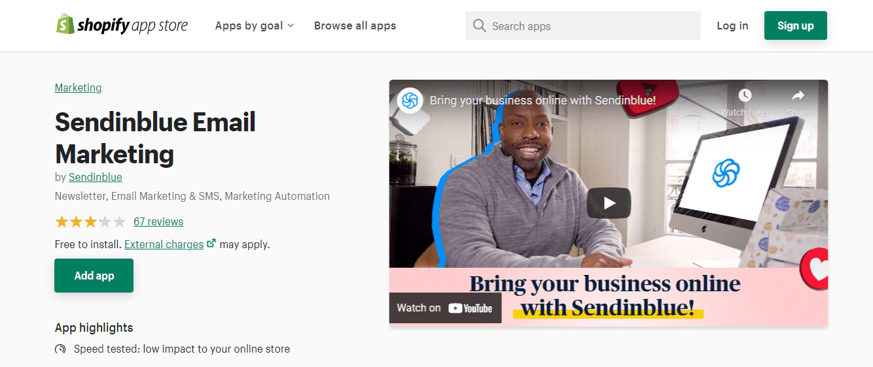Click the green Sign up button
This screenshot has width=873, height=367.
point(795,25)
